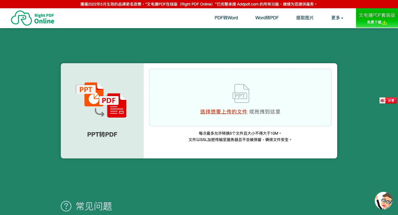Click the 选择想要上传的文件 link

pyautogui.click(x=224, y=112)
